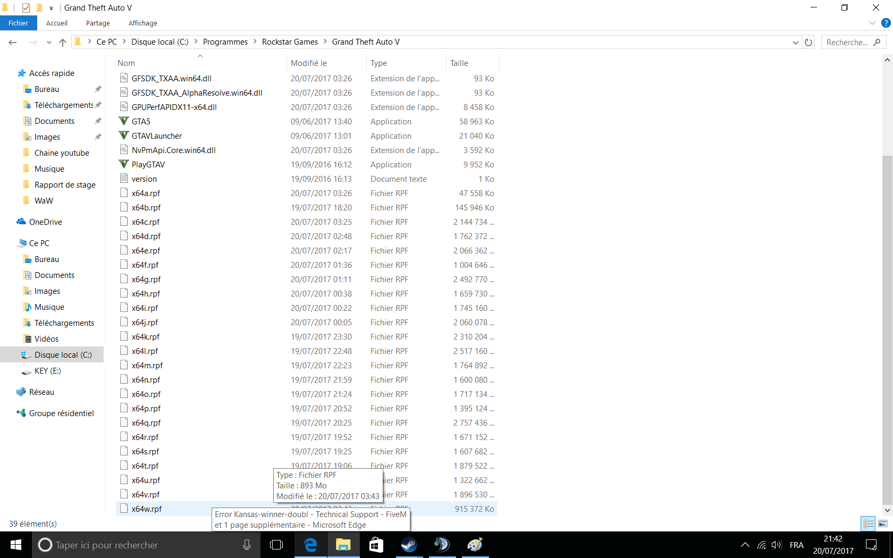Click the GFSDK_TXAA.win64.dll file icon
893x558 pixels.
tap(124, 78)
